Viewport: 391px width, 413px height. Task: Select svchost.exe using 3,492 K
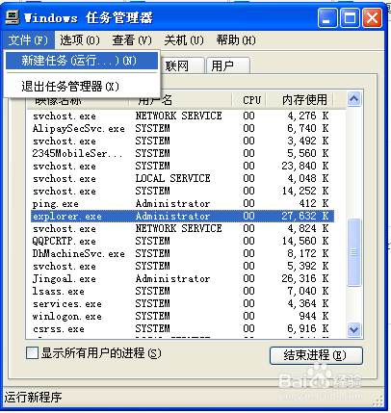pos(182,141)
